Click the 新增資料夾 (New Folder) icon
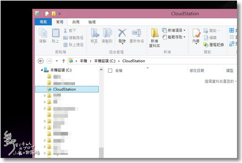The image size is (242, 163). (x=155, y=33)
